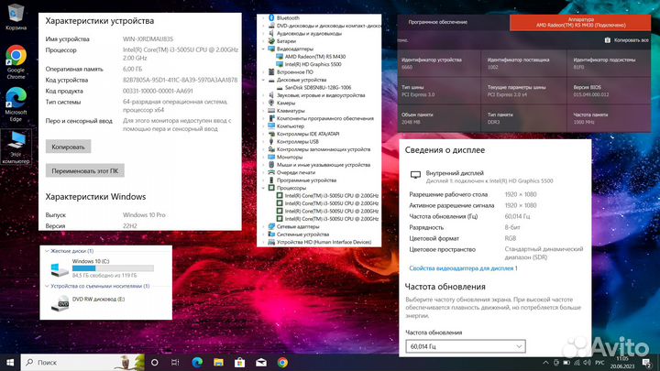Collapse the Устройства со съемными носителями group
Screen dimensions: 660x371
click(x=47, y=286)
